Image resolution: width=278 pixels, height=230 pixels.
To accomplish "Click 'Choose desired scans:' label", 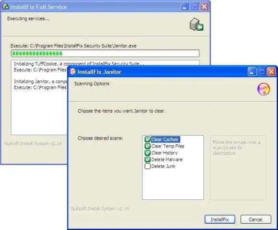I will click(100, 138).
